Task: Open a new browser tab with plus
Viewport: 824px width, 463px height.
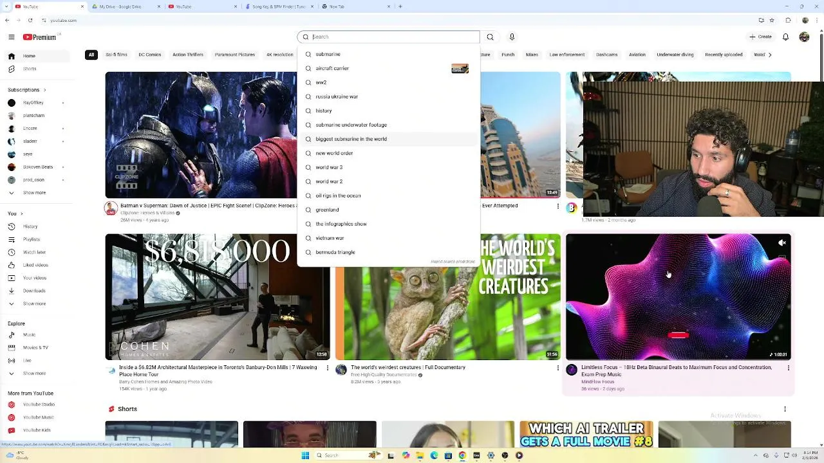Action: pyautogui.click(x=400, y=6)
